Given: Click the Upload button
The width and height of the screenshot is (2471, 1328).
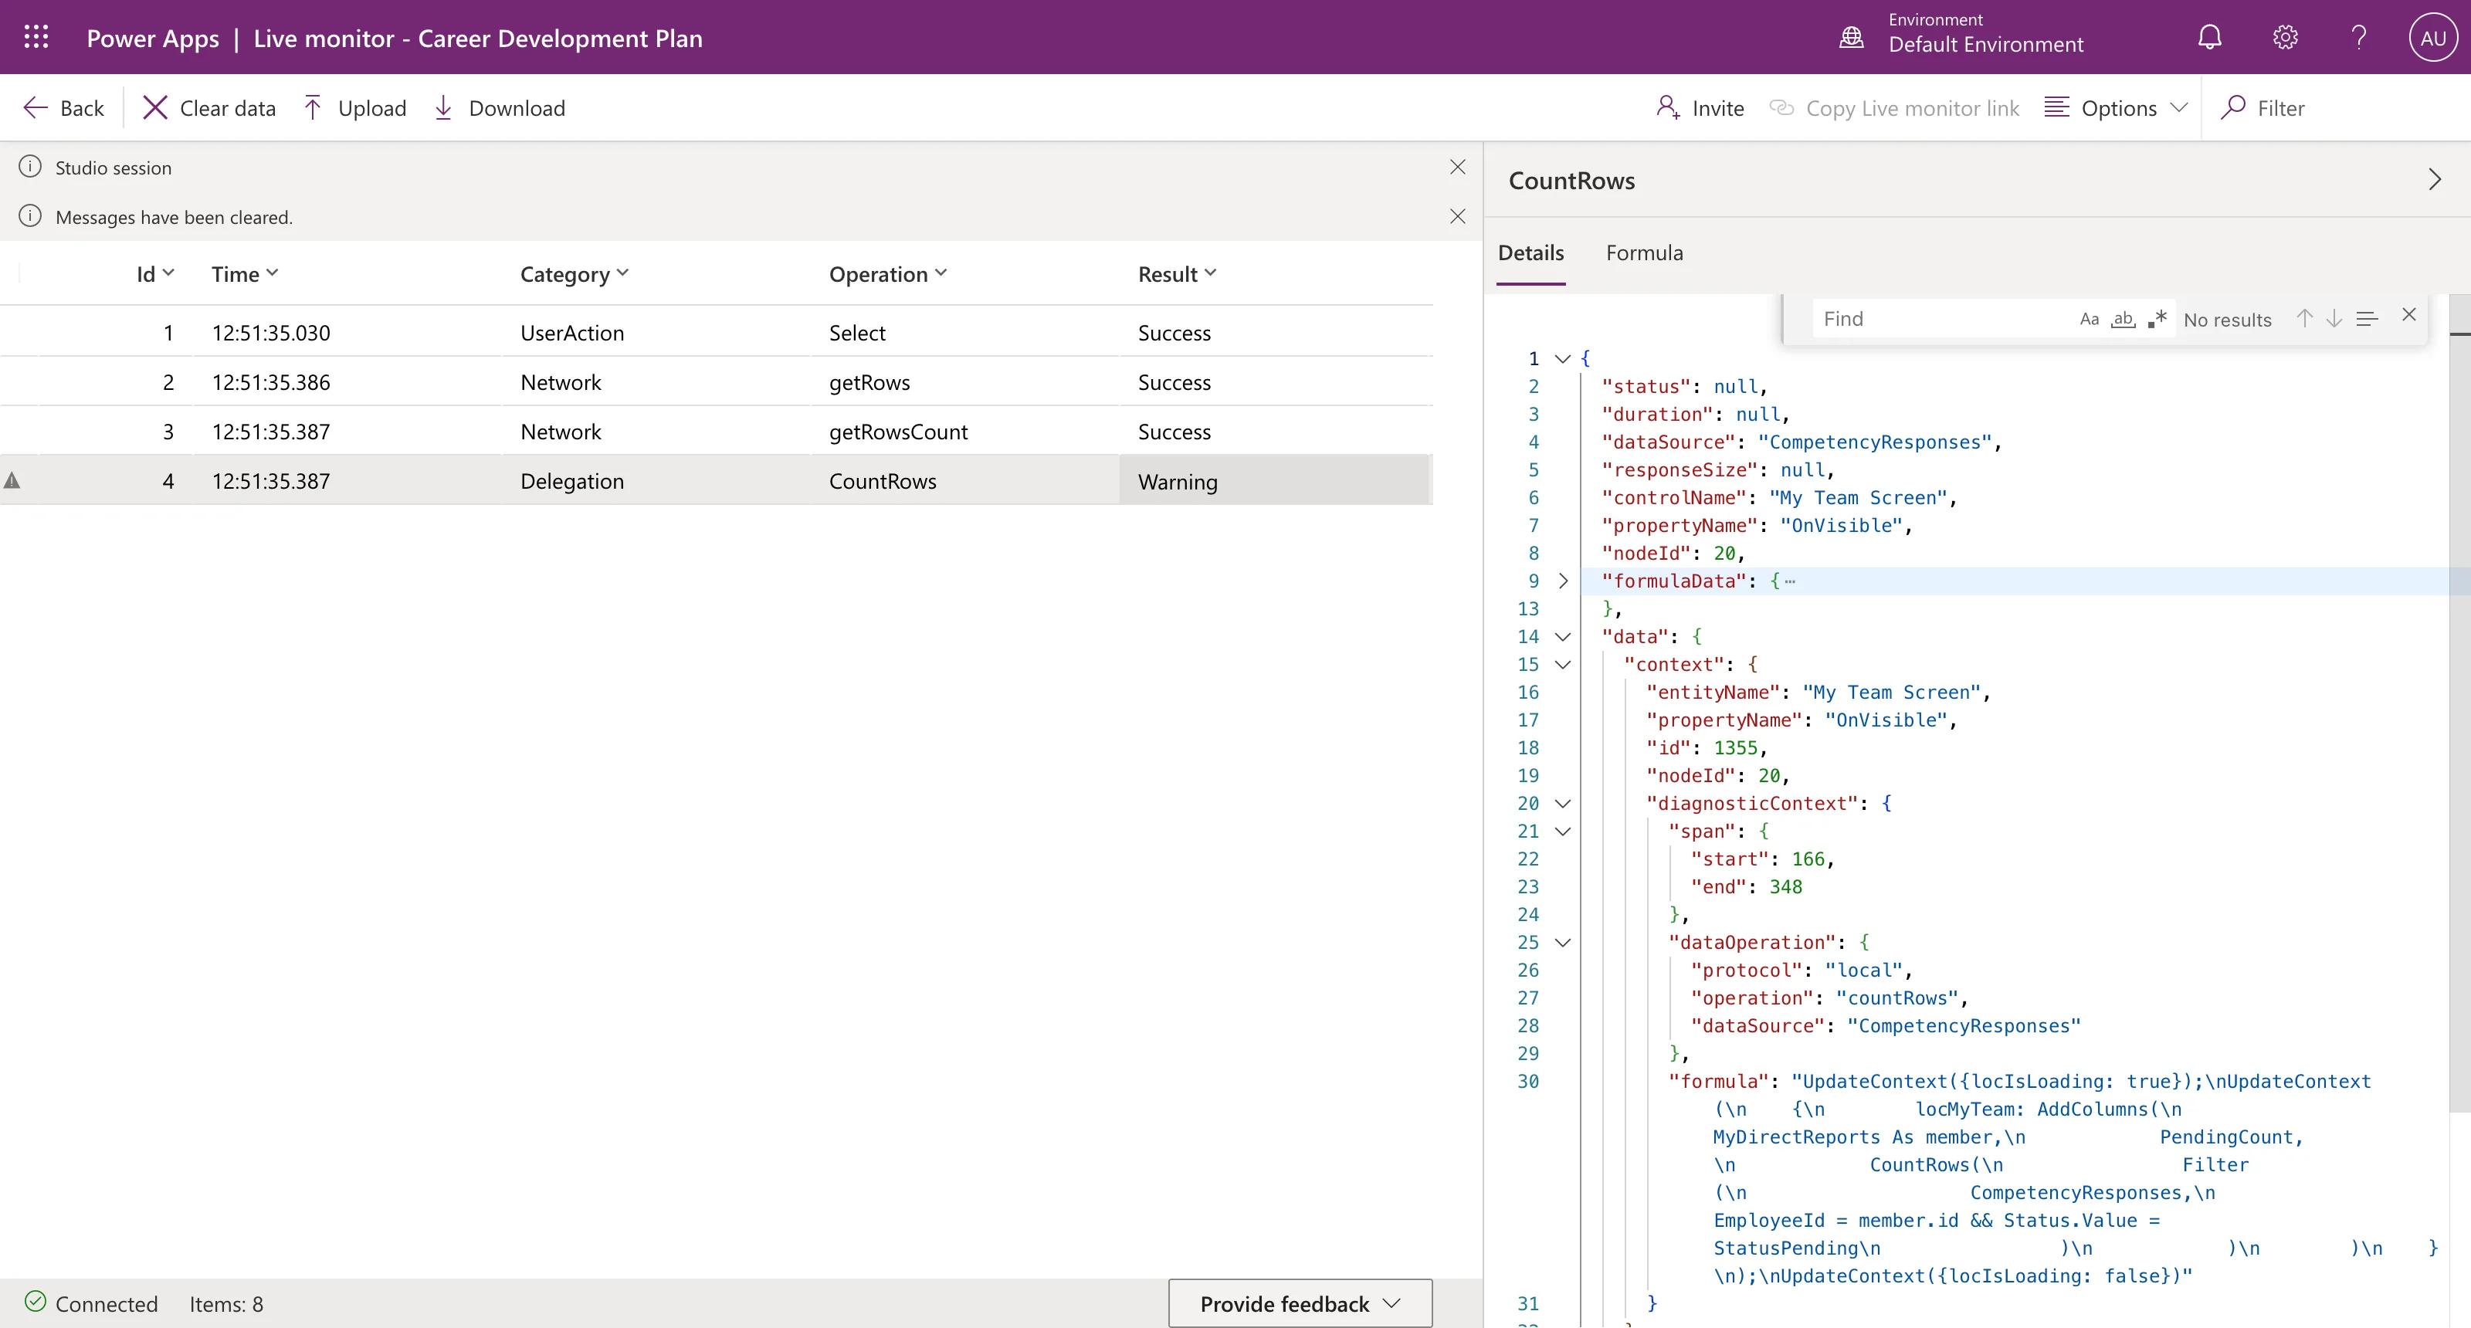Looking at the screenshot, I should pyautogui.click(x=355, y=107).
